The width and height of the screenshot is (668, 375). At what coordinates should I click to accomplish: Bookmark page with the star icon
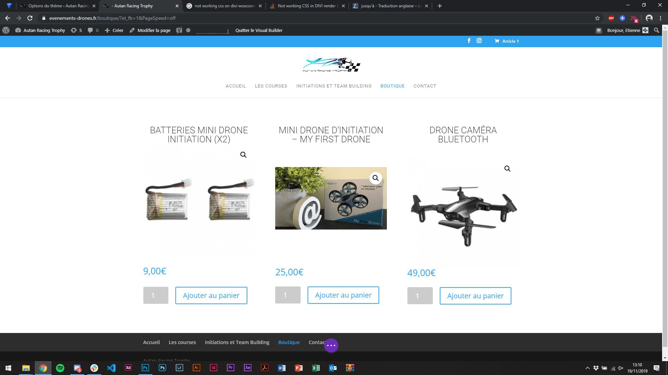click(597, 18)
